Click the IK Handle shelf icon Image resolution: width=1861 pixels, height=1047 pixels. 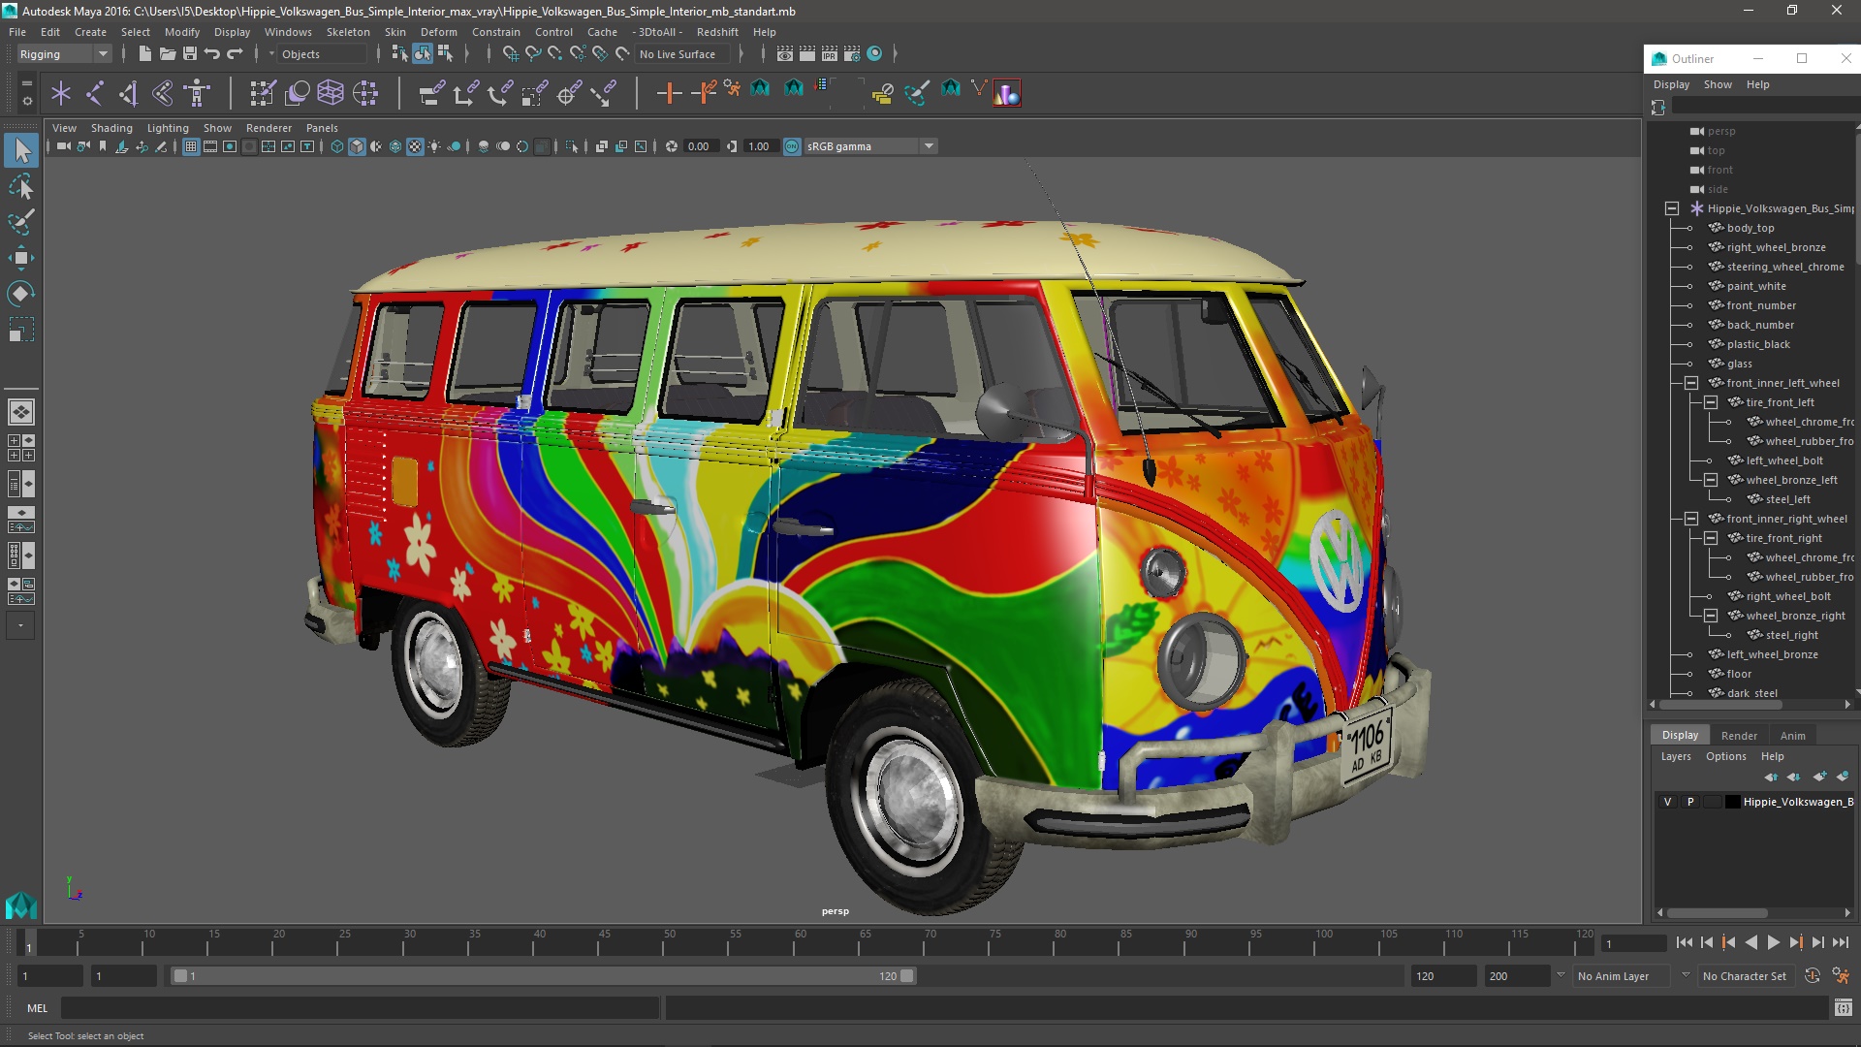coord(129,93)
